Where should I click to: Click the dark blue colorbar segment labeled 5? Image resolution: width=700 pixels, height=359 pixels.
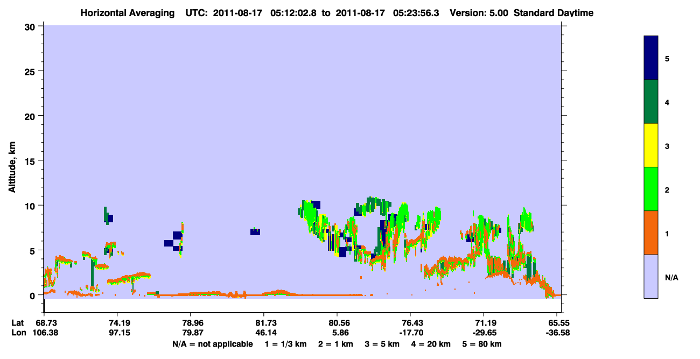(651, 58)
